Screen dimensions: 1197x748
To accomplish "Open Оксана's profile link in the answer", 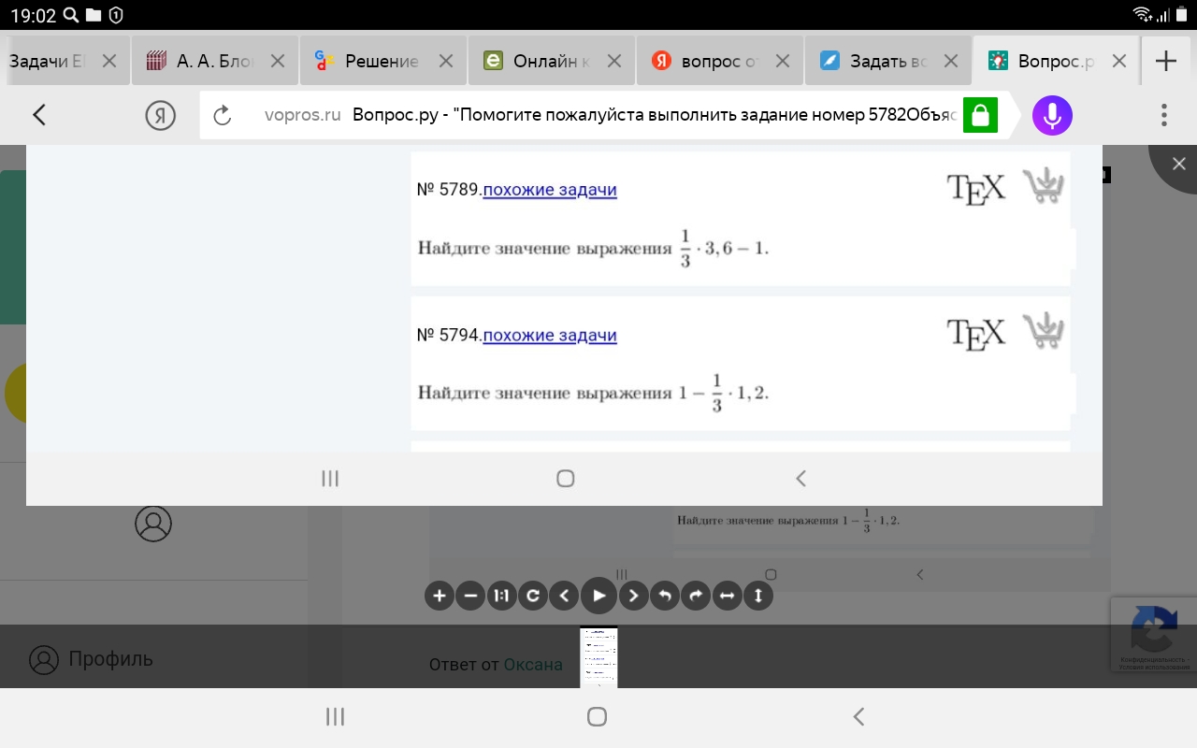I will (x=533, y=664).
